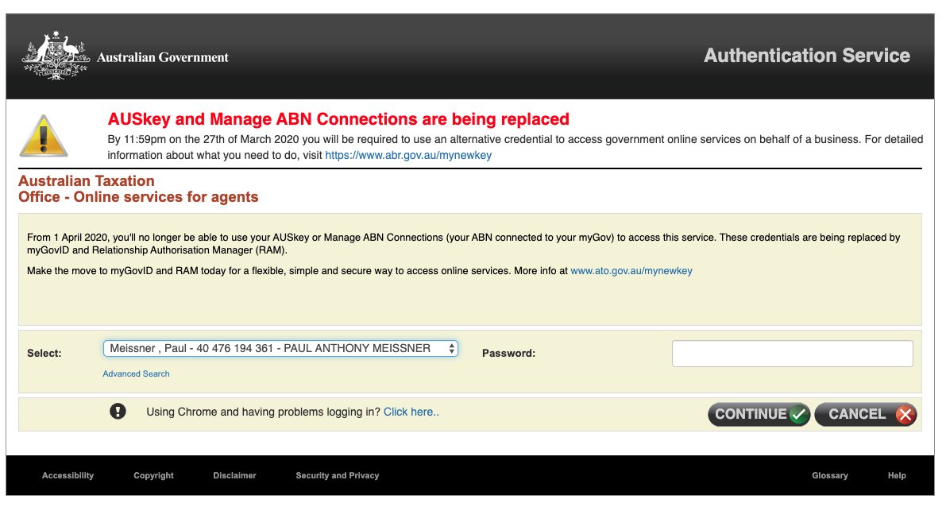Click the black exclamation circle icon
Screen dimensions: 946x507
click(118, 411)
